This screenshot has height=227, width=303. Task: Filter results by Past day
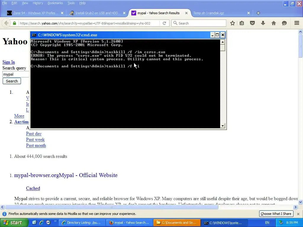click(34, 134)
